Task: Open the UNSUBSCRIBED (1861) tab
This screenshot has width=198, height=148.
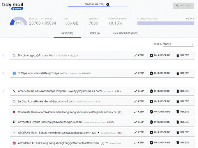Action: click(x=125, y=33)
